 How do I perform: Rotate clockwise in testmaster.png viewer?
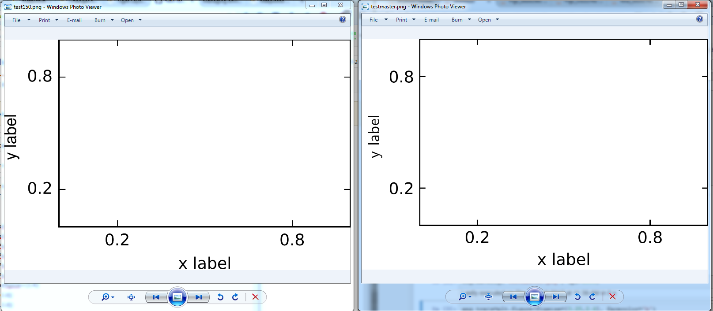tap(592, 296)
